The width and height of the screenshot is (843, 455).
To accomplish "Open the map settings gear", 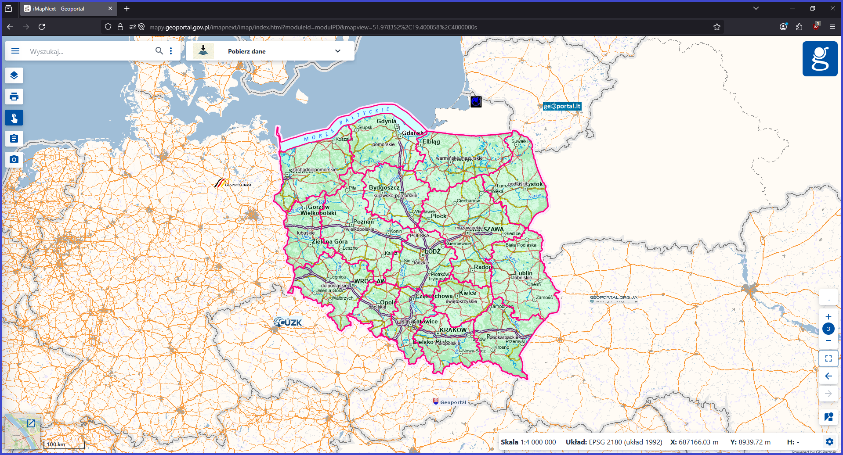I will coord(829,442).
